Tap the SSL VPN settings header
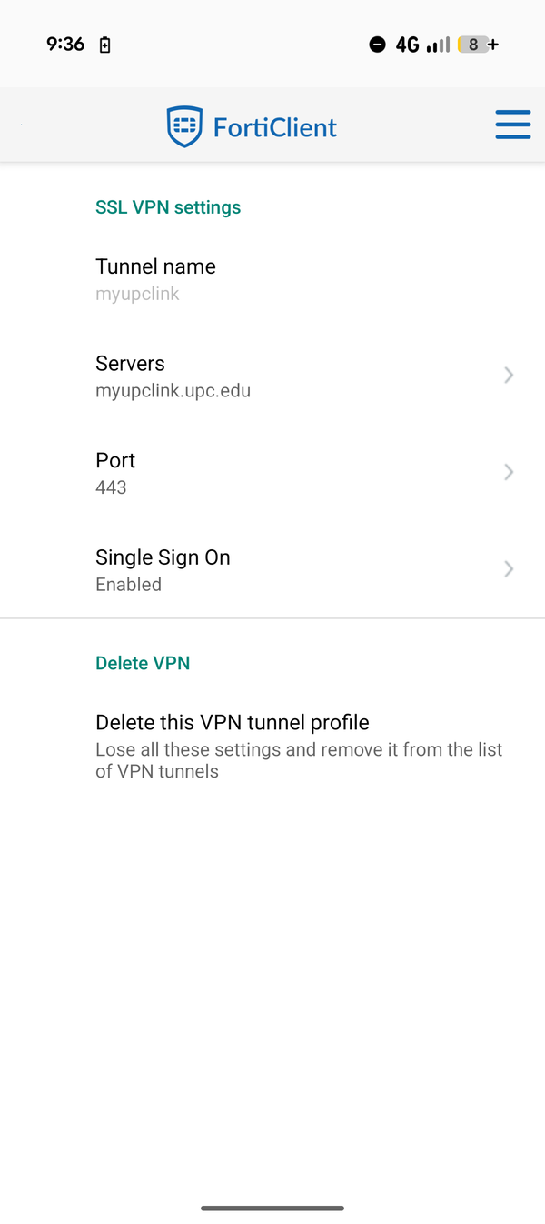The height and width of the screenshot is (1224, 545). tap(168, 207)
